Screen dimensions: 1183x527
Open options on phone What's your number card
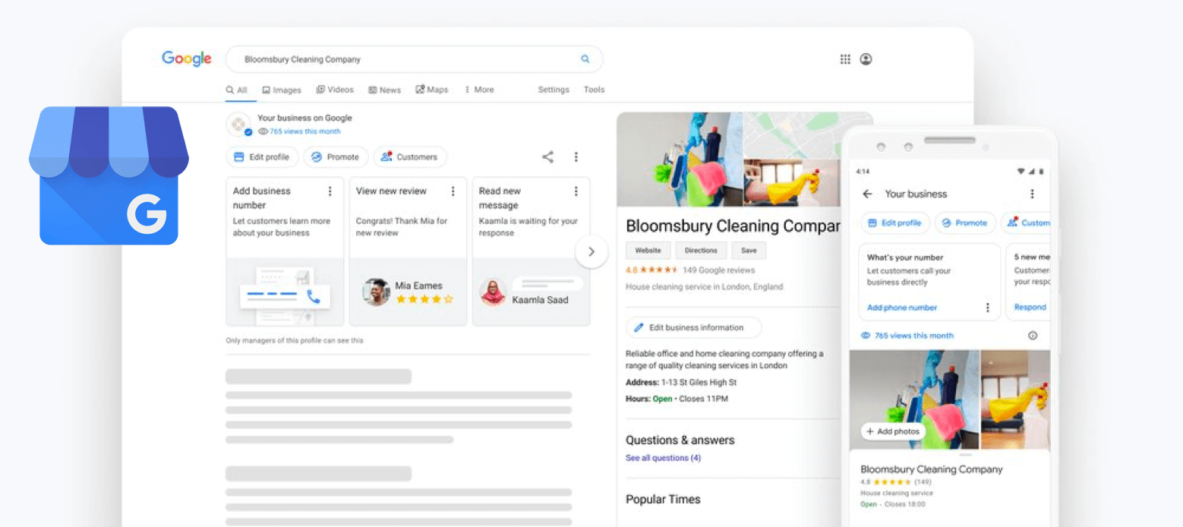[x=988, y=308]
